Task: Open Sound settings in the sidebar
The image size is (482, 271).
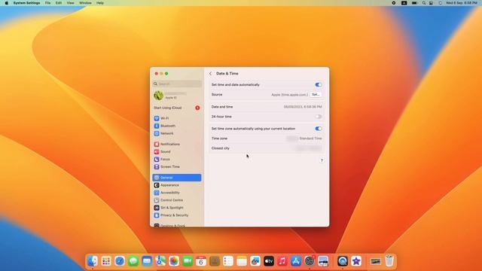Action: pos(177,152)
